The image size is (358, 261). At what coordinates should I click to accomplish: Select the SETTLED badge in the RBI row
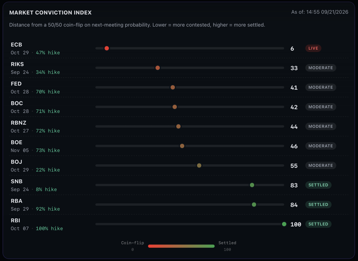pyautogui.click(x=318, y=224)
